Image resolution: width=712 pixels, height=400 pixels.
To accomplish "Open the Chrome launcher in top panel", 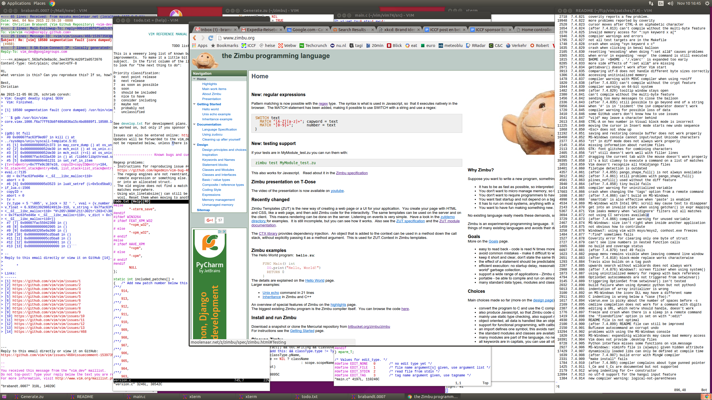I will point(52,3).
